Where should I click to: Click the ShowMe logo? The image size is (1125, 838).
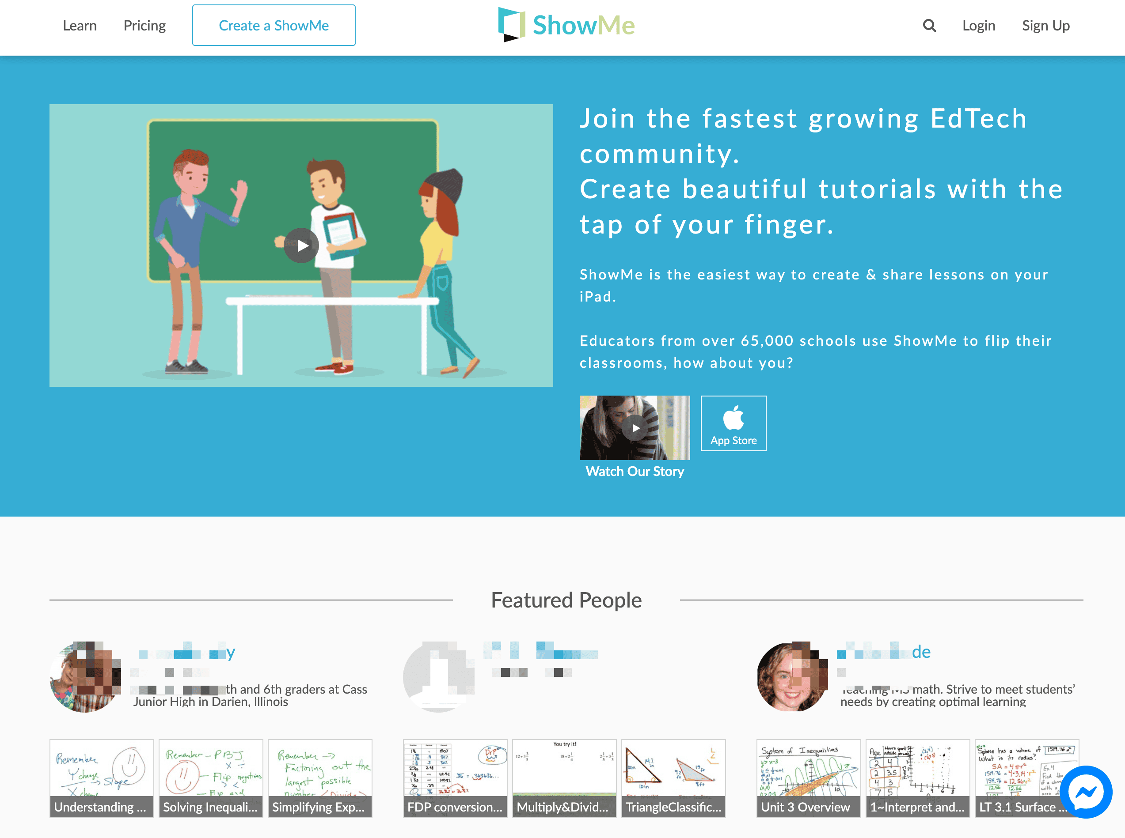[x=566, y=25]
